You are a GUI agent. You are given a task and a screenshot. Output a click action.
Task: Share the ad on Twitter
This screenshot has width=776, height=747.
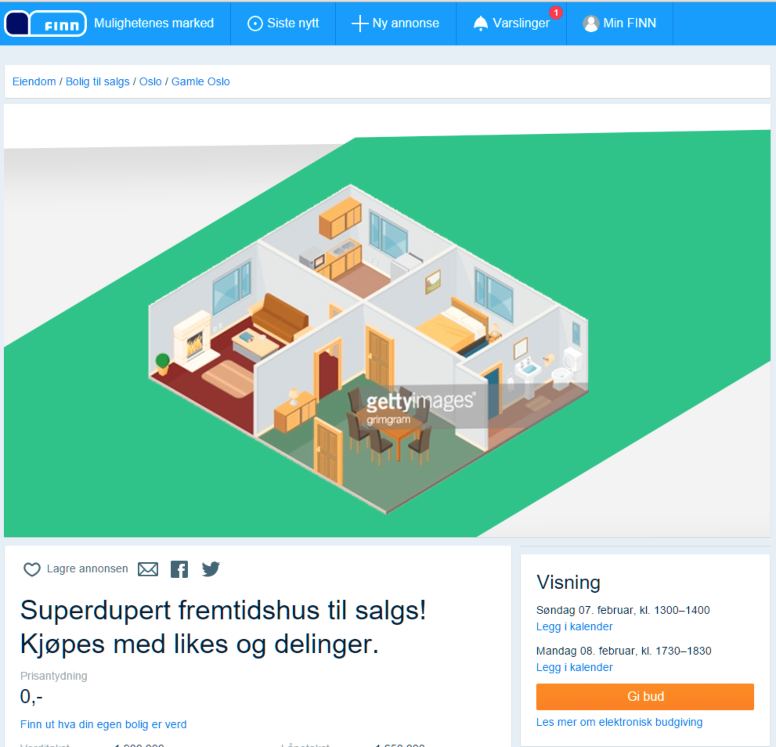211,569
